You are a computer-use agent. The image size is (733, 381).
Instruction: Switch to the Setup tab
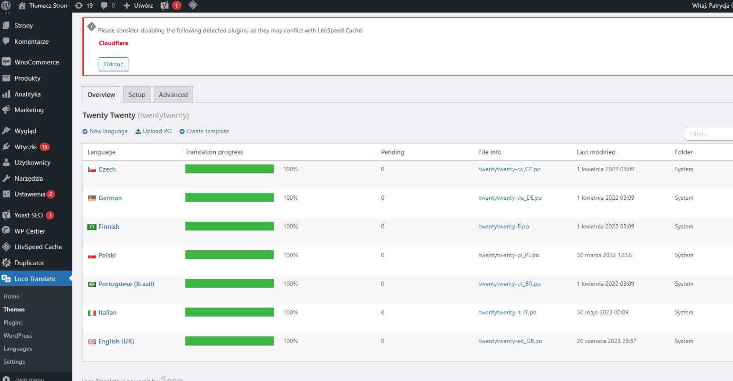(137, 94)
